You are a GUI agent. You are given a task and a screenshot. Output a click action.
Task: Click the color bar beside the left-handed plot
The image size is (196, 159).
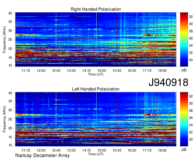click(184, 119)
